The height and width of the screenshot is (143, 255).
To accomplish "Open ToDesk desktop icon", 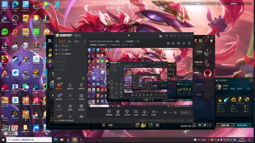I will coord(15,74).
